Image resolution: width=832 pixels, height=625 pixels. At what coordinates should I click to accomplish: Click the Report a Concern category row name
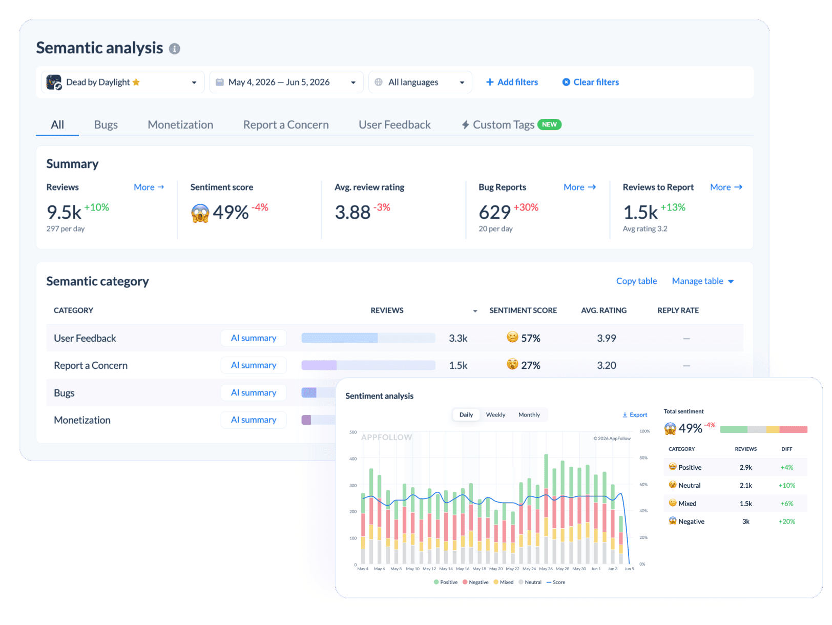point(91,365)
